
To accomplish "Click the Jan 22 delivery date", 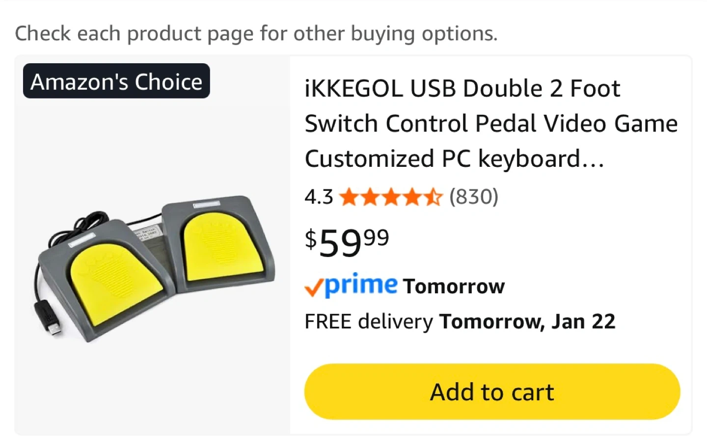I will click(x=583, y=322).
